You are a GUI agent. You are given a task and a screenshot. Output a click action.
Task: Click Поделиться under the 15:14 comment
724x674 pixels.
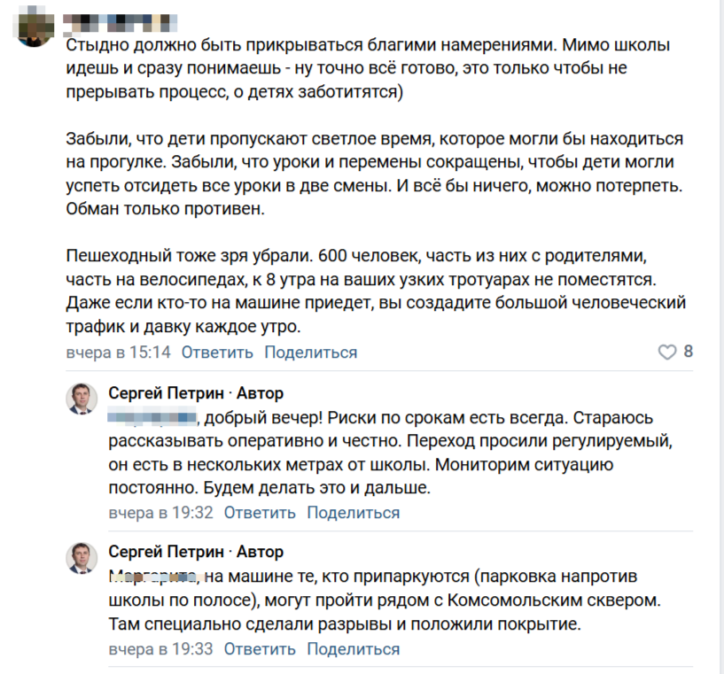pos(310,352)
